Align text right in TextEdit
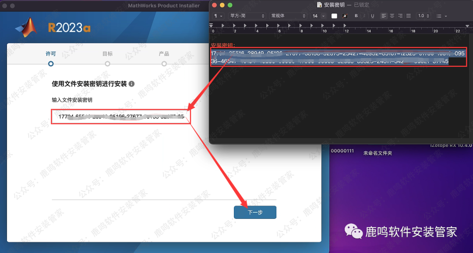This screenshot has width=473, height=253. [400, 16]
